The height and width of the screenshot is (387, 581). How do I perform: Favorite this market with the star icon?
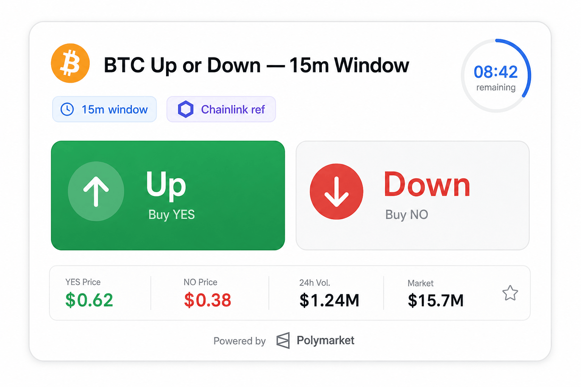pyautogui.click(x=510, y=293)
